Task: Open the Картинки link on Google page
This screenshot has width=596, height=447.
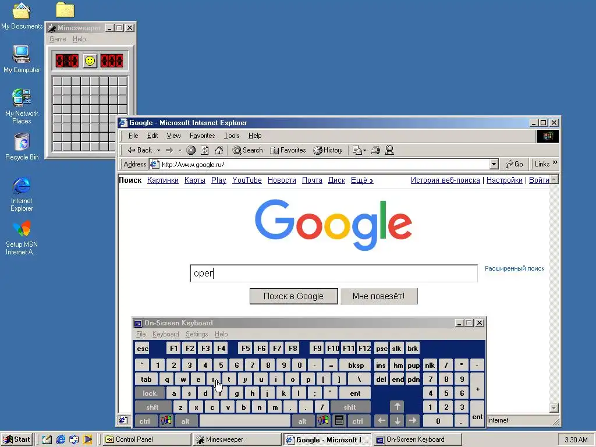Action: pyautogui.click(x=163, y=180)
